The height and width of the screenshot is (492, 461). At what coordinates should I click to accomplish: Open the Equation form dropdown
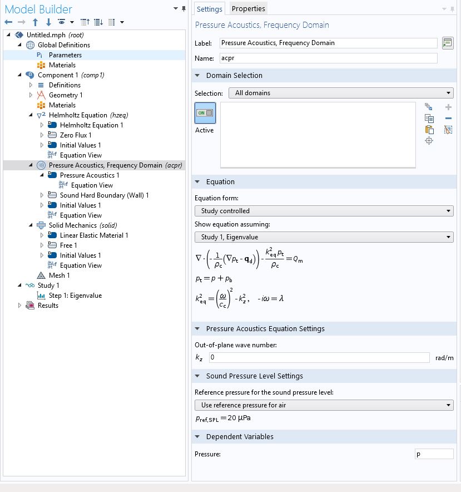[324, 211]
